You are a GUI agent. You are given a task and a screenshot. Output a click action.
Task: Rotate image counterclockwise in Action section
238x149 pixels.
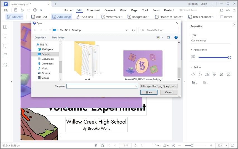(x=193, y=74)
